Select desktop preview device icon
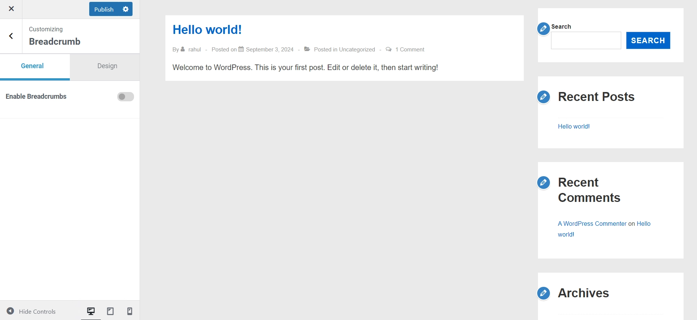Screen dimensions: 697x320 click(x=91, y=311)
